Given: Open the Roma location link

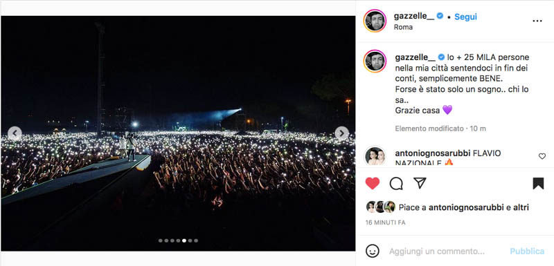Looking at the screenshot, I should (403, 27).
